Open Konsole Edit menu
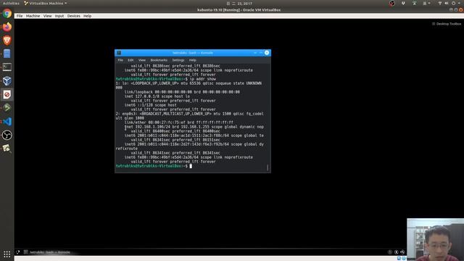The width and height of the screenshot is (464, 261). click(130, 60)
